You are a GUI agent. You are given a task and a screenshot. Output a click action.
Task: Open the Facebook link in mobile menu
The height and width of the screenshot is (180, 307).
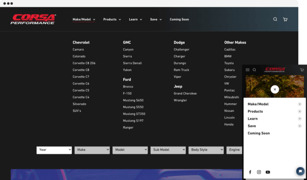(x=250, y=172)
